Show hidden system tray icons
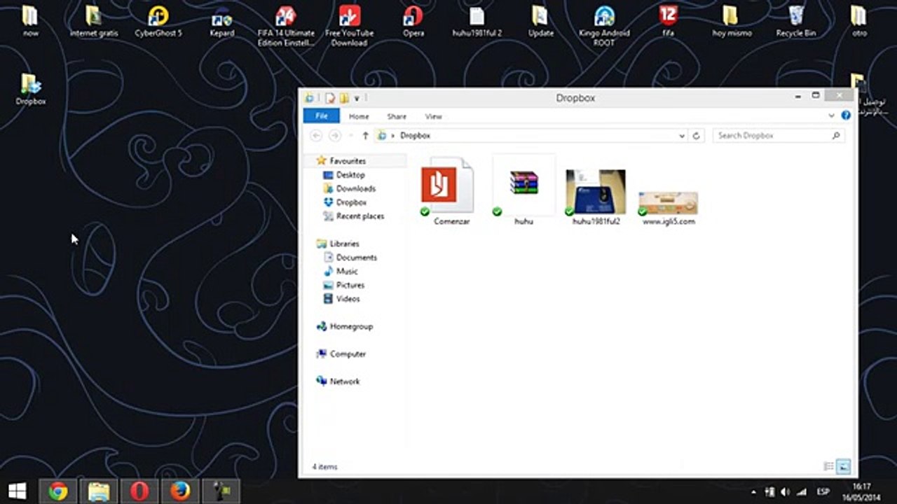897x504 pixels. (x=753, y=492)
